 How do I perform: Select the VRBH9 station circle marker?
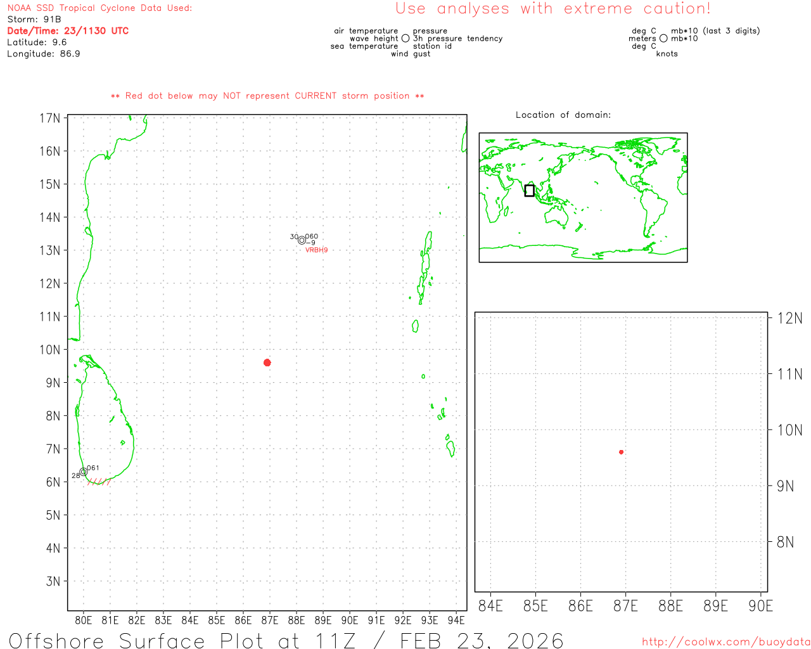click(302, 240)
